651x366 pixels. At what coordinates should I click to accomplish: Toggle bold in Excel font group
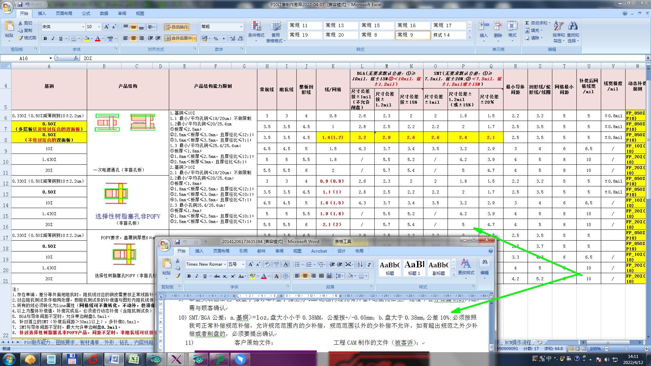[x=45, y=39]
